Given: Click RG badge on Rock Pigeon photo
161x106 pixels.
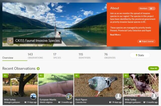Looking at the screenshot, I should (x=77, y=75).
